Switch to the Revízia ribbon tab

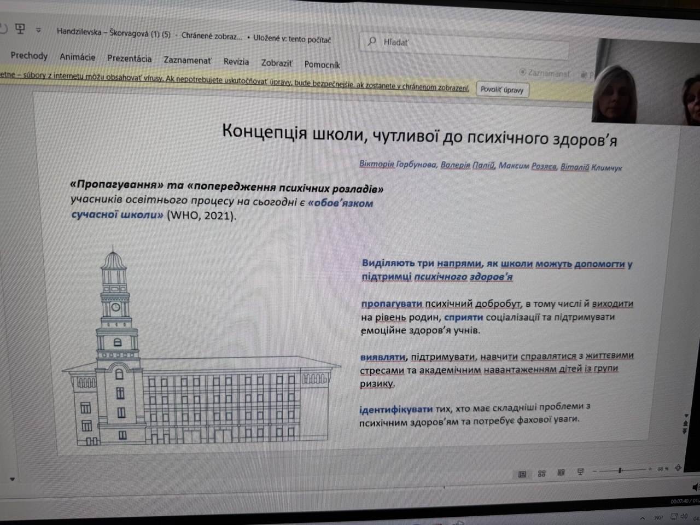236,62
